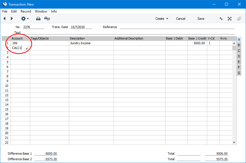Open the gear operations menu
This screenshot has width=246, height=163.
[25, 19]
